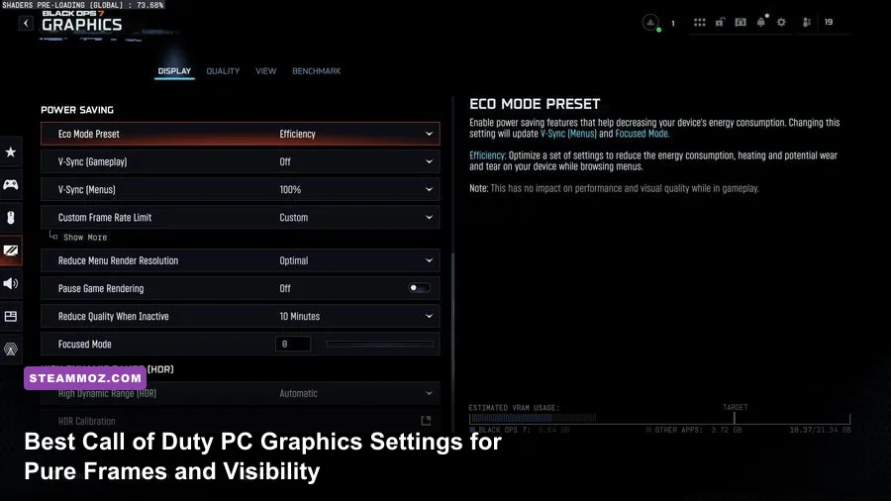Click the player profile emblem icon

[650, 22]
